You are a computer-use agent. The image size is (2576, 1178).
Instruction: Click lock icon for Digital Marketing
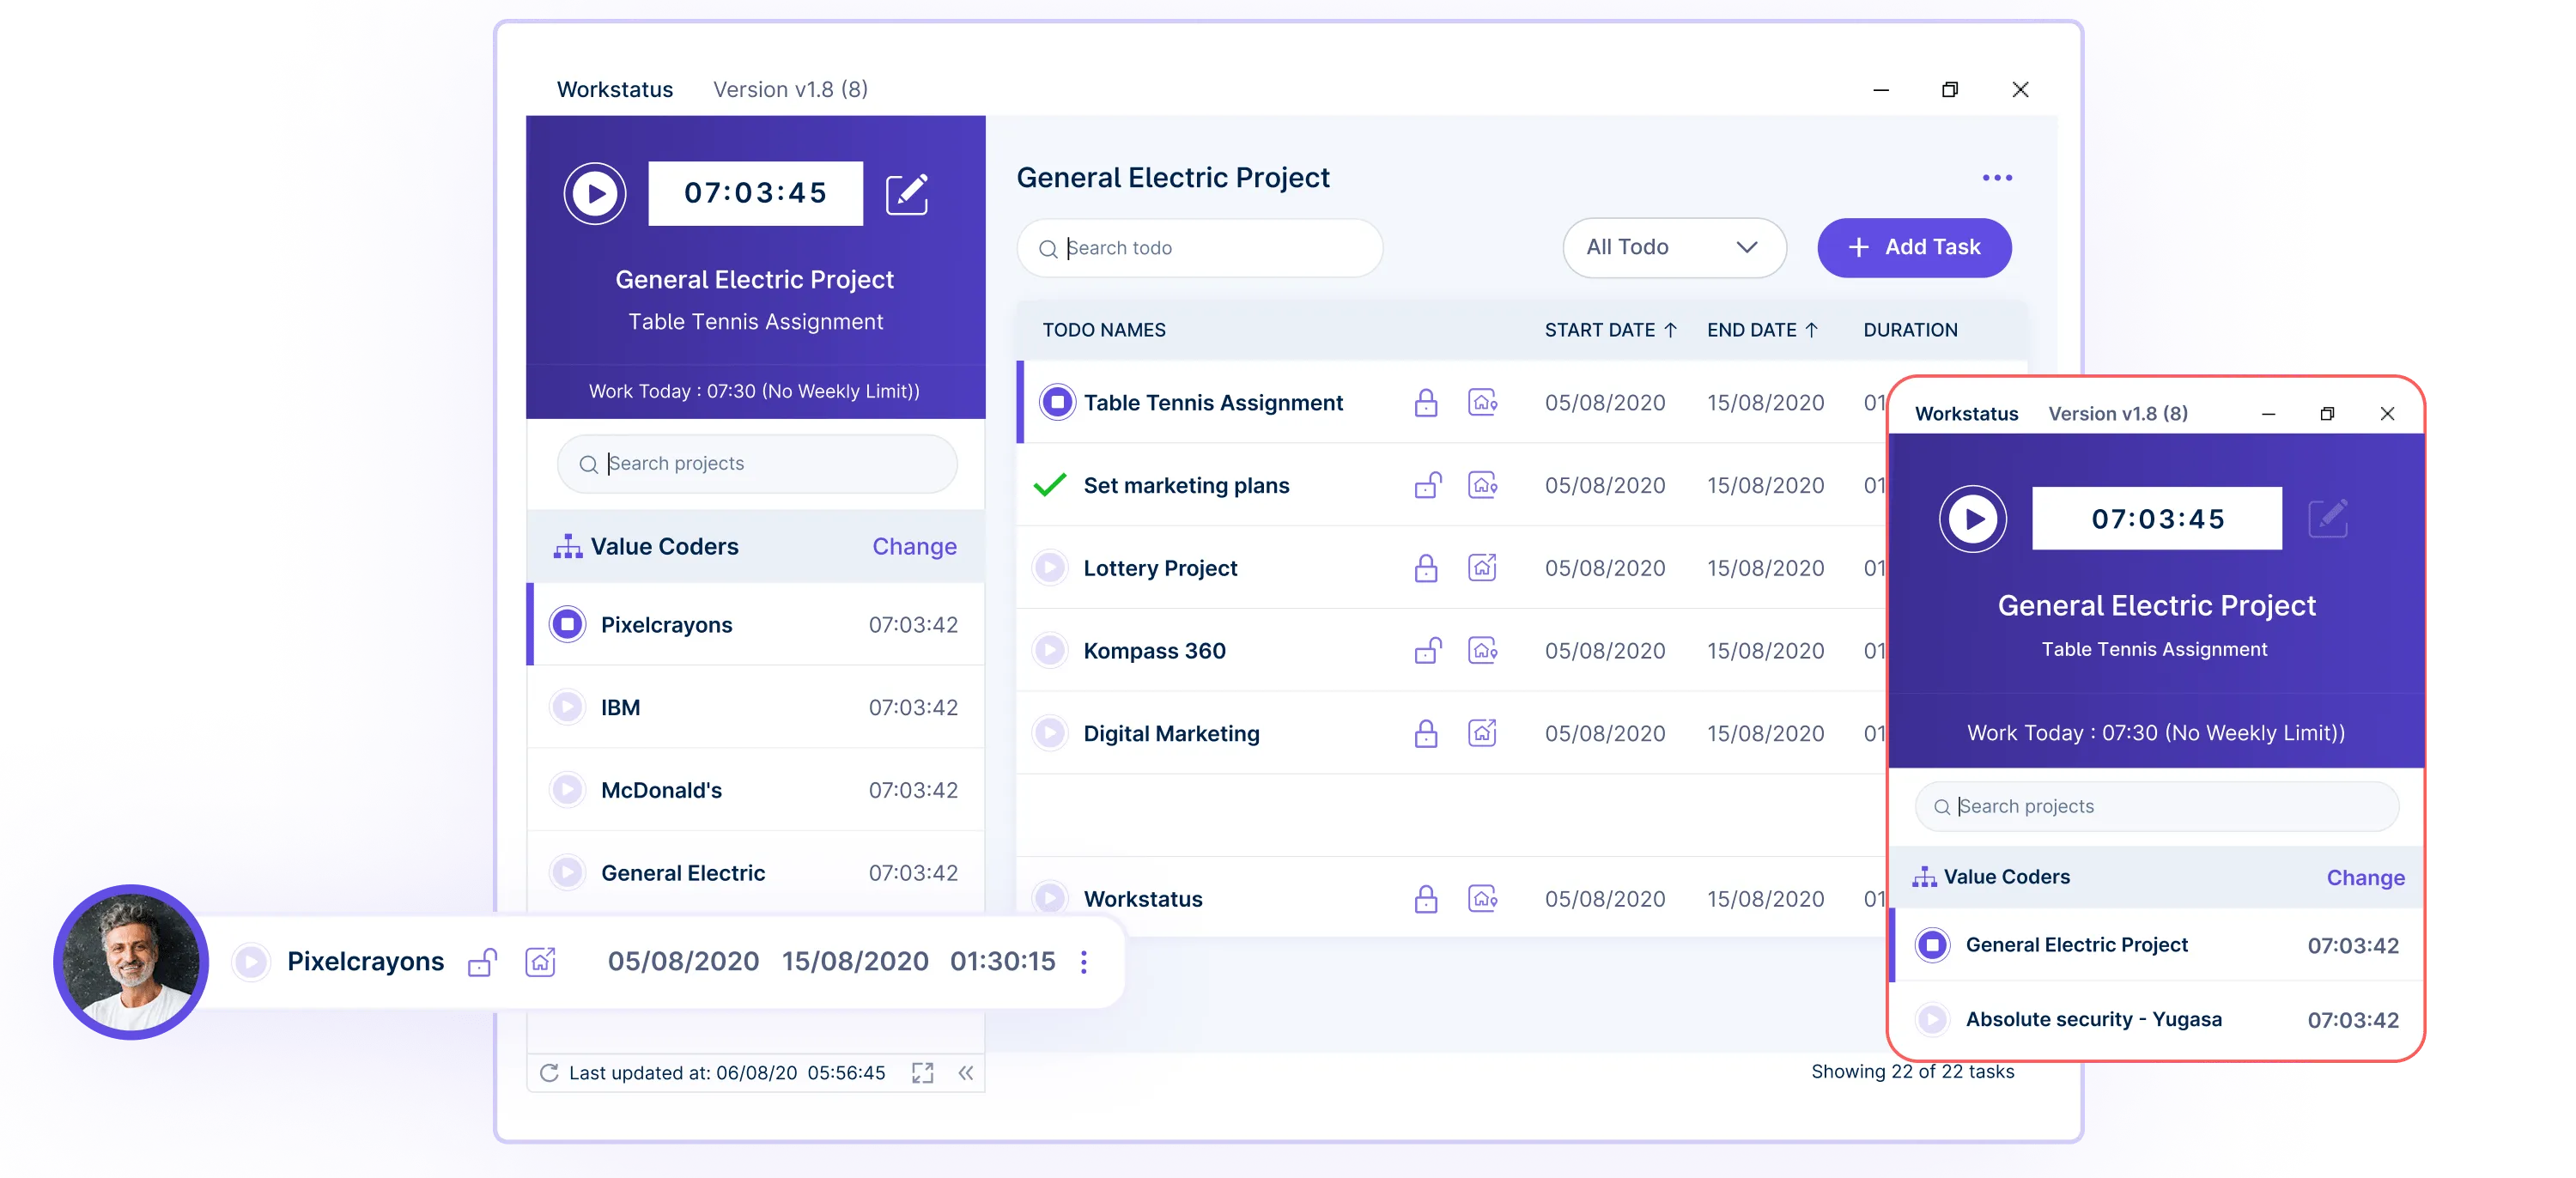1426,733
